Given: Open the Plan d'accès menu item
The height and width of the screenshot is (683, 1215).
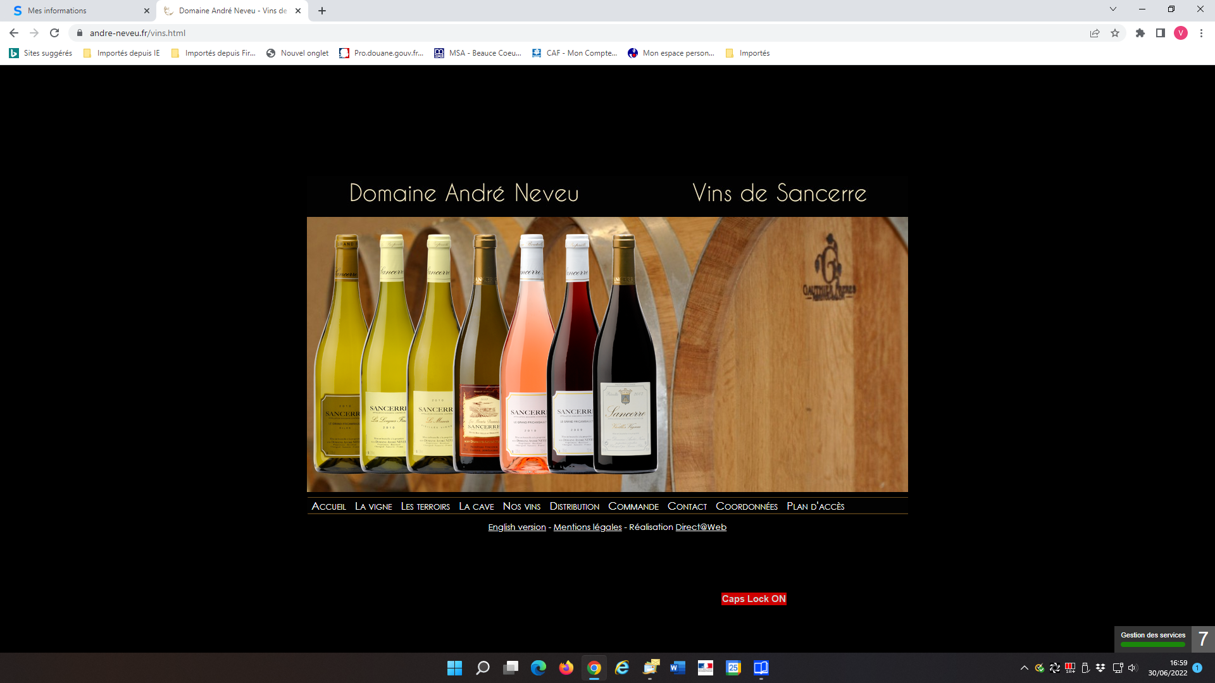Looking at the screenshot, I should click(816, 507).
